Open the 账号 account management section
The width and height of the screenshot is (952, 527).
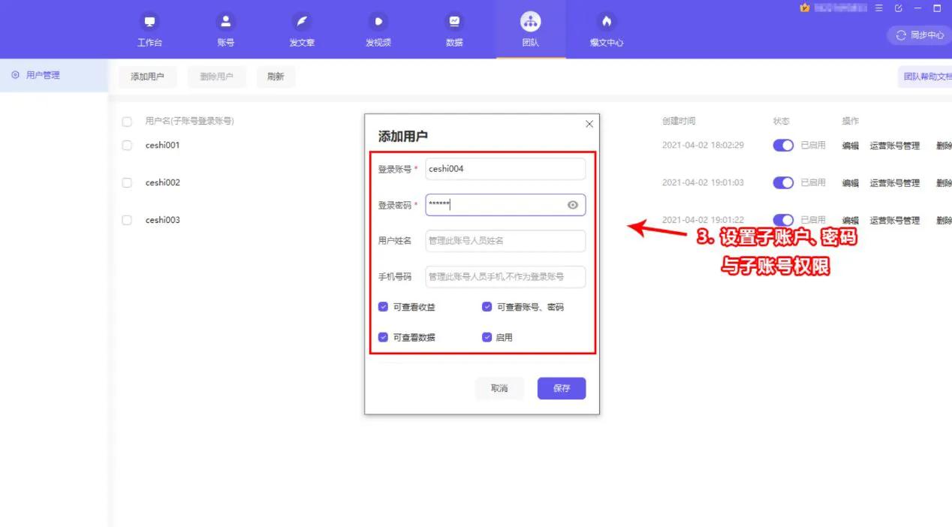[x=226, y=29]
